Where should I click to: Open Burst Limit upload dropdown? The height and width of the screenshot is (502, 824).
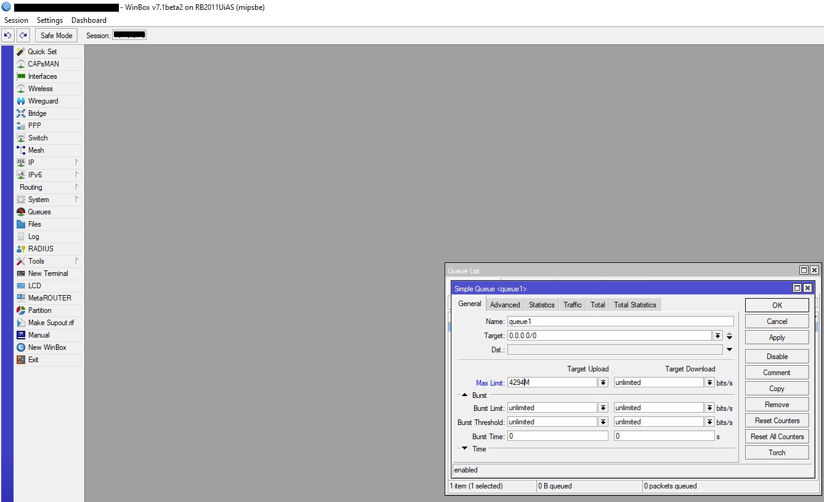coord(603,408)
